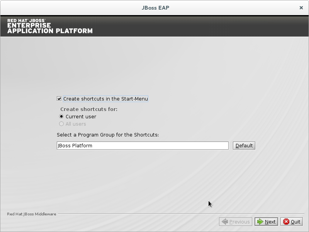Screen dimensions: 309x232
Task: Click the green arrow icon on Next
Action: point(260,222)
